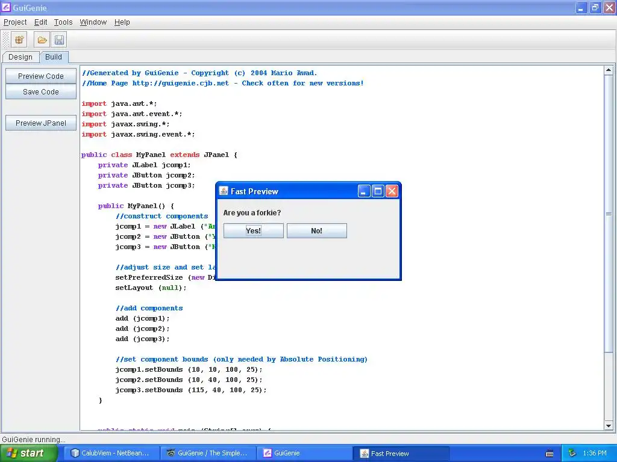Click the guigenie.cjb.net home page comment line
The height and width of the screenshot is (462, 617).
point(223,83)
